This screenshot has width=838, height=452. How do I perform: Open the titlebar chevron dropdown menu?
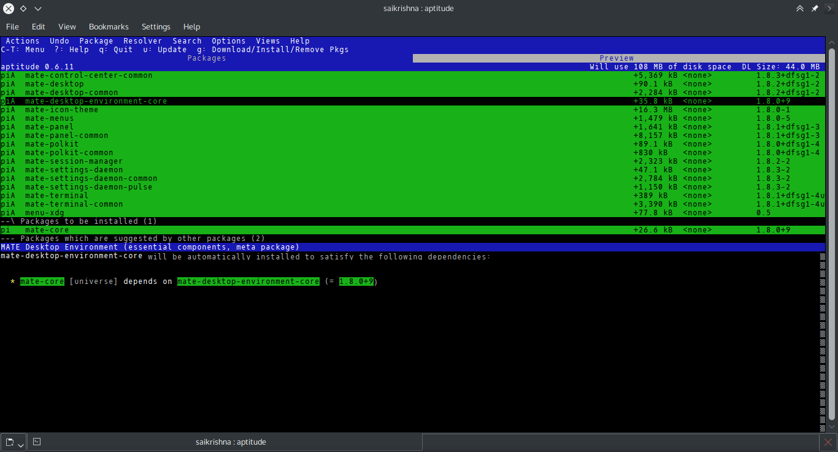pyautogui.click(x=38, y=9)
